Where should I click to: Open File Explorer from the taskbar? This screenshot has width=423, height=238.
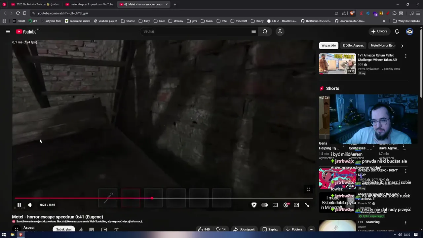(x=13, y=235)
